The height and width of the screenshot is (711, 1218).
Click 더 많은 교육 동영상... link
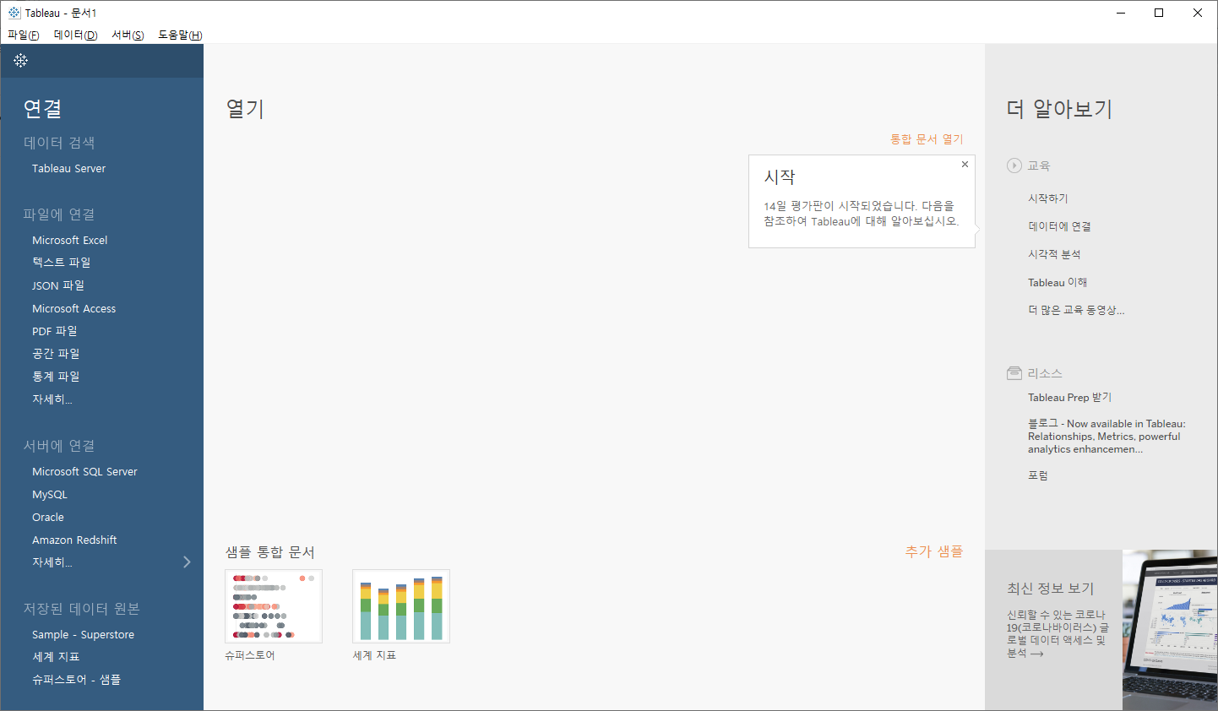coord(1076,310)
